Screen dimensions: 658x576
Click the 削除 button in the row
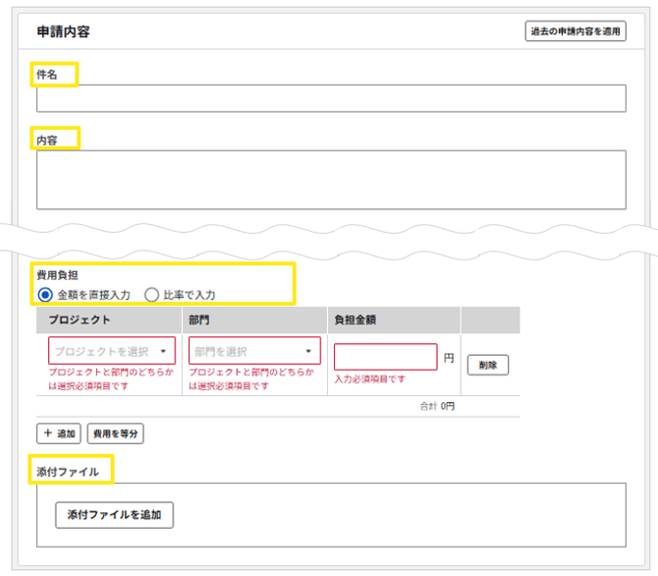(488, 365)
